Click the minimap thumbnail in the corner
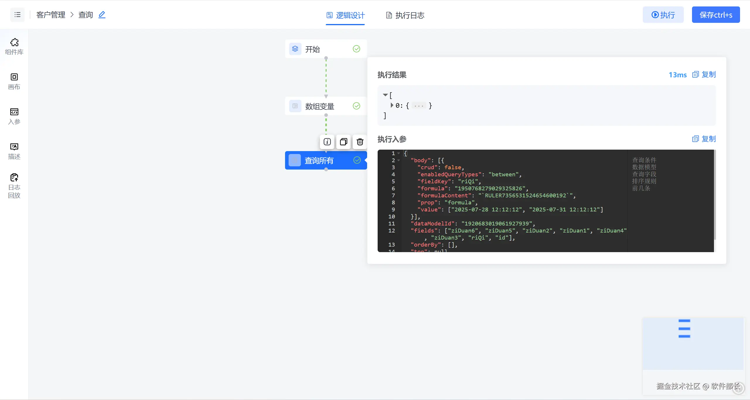The width and height of the screenshot is (750, 400). point(693,343)
